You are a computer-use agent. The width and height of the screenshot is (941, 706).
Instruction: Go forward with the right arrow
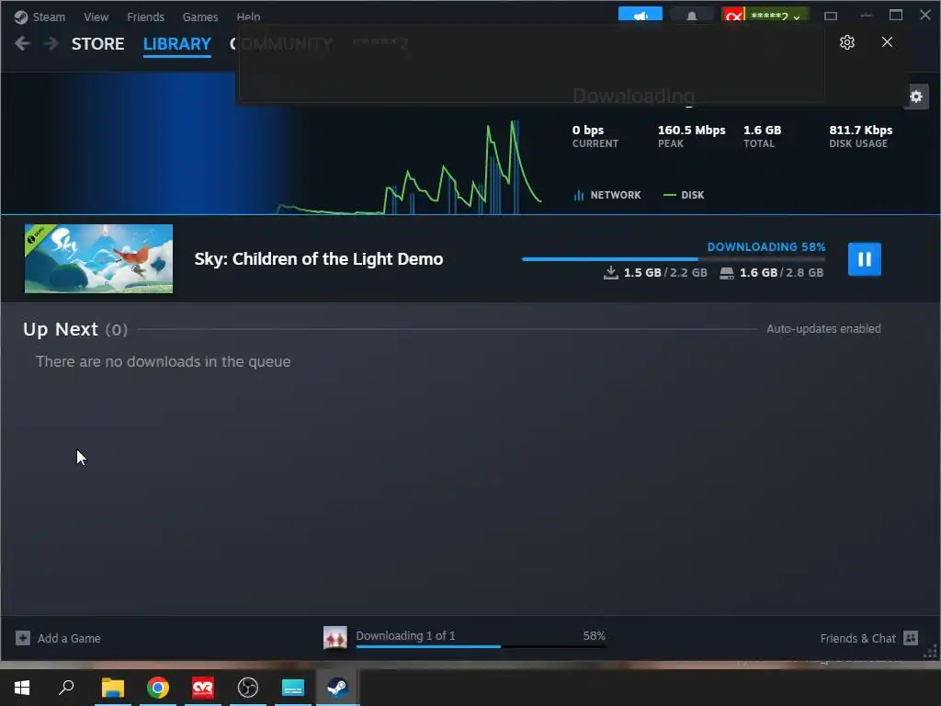51,43
